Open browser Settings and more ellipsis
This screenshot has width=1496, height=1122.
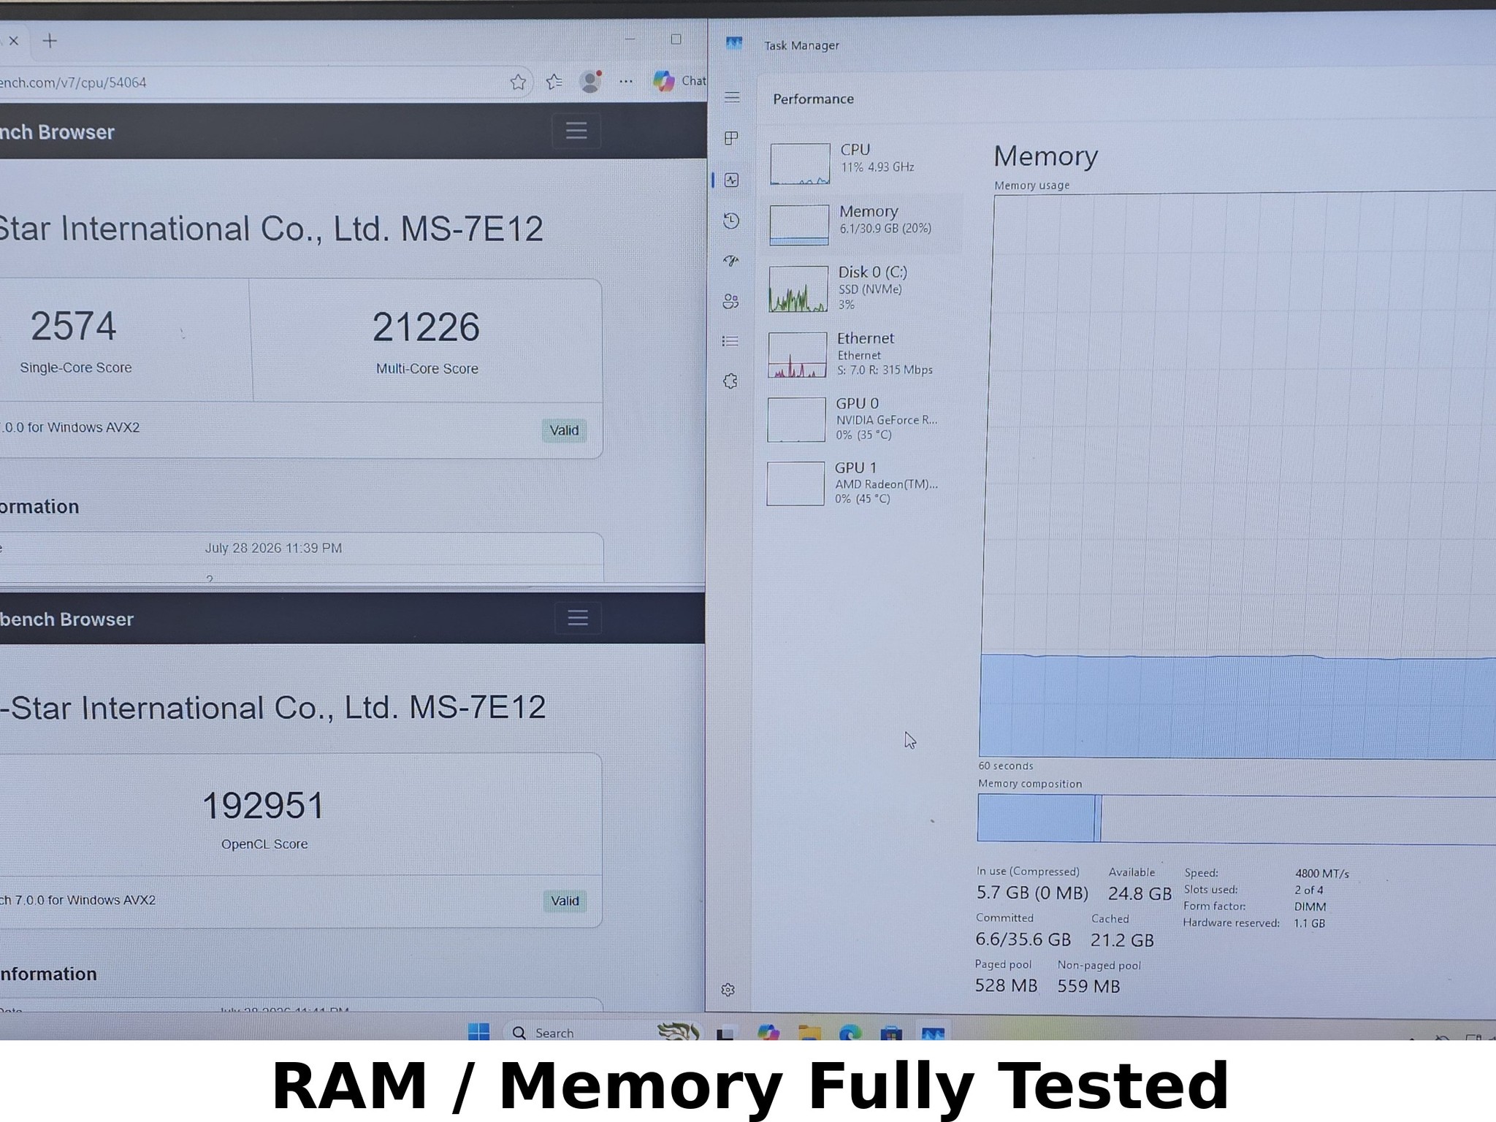(626, 81)
